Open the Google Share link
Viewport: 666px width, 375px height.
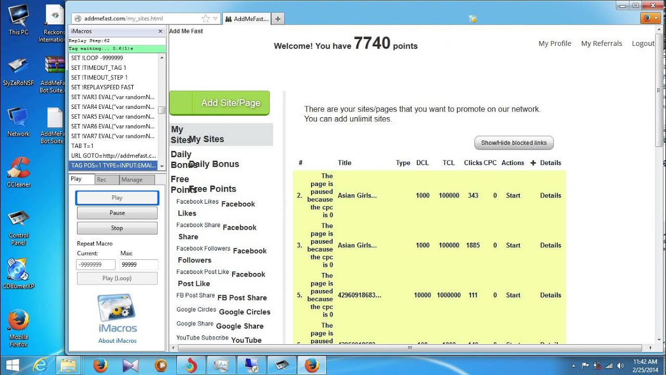point(195,324)
